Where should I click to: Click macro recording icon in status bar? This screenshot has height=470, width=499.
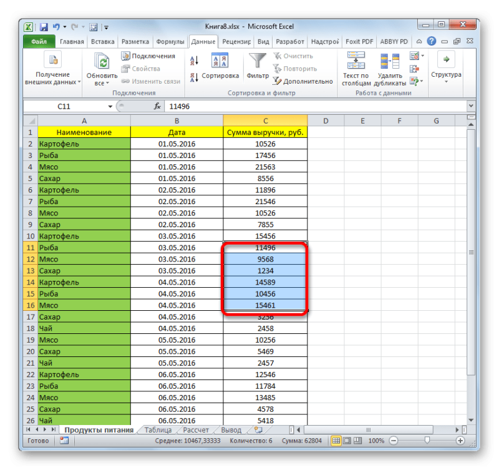click(x=64, y=441)
